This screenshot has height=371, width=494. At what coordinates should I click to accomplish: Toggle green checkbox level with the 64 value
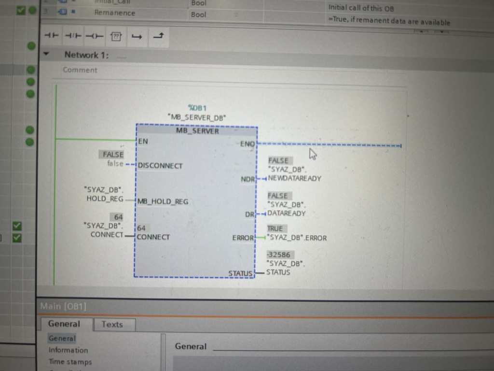coord(17,226)
